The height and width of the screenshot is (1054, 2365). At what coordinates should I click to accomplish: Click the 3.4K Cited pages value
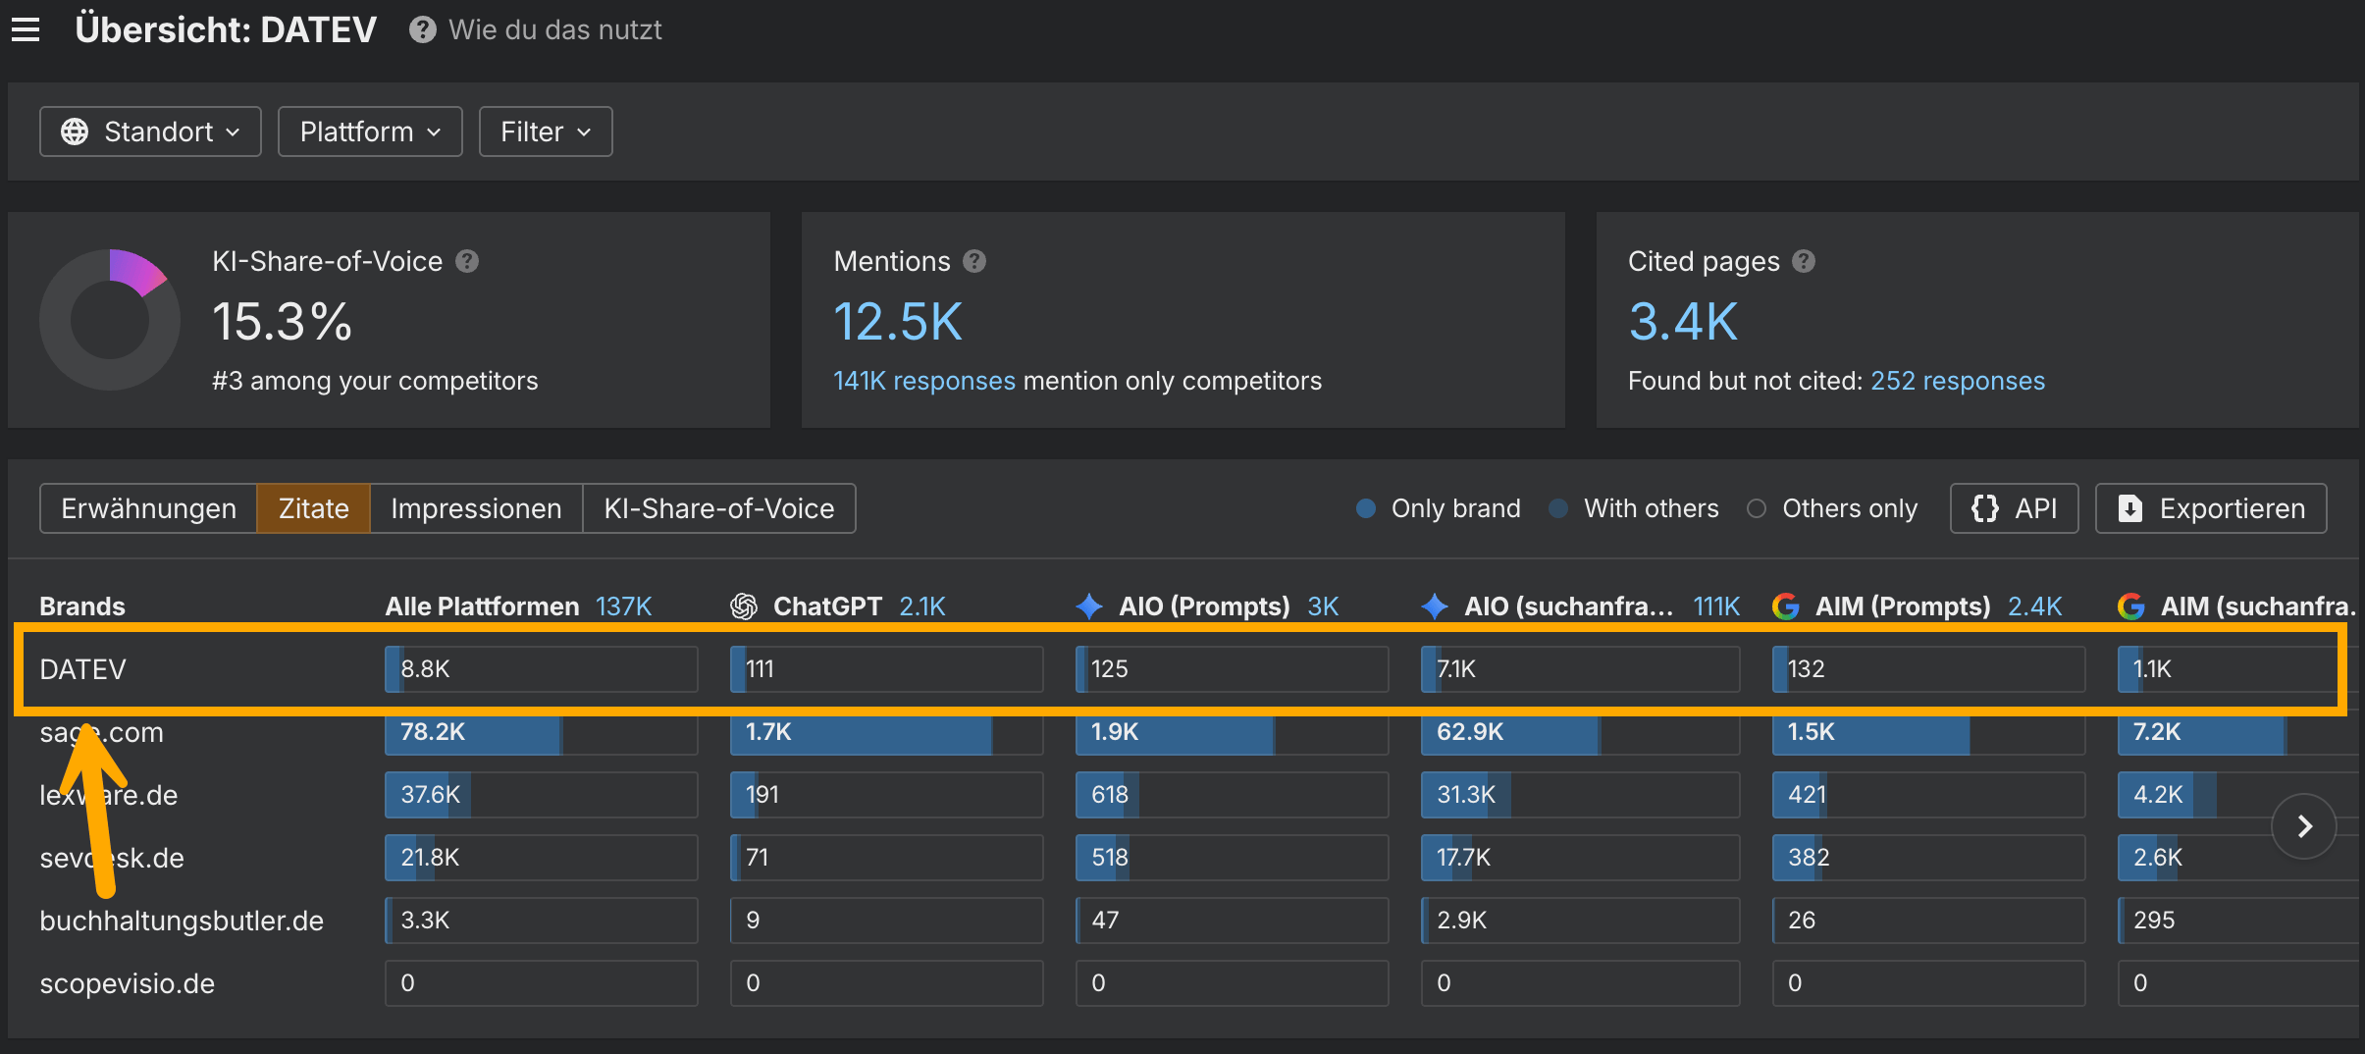point(1683,322)
